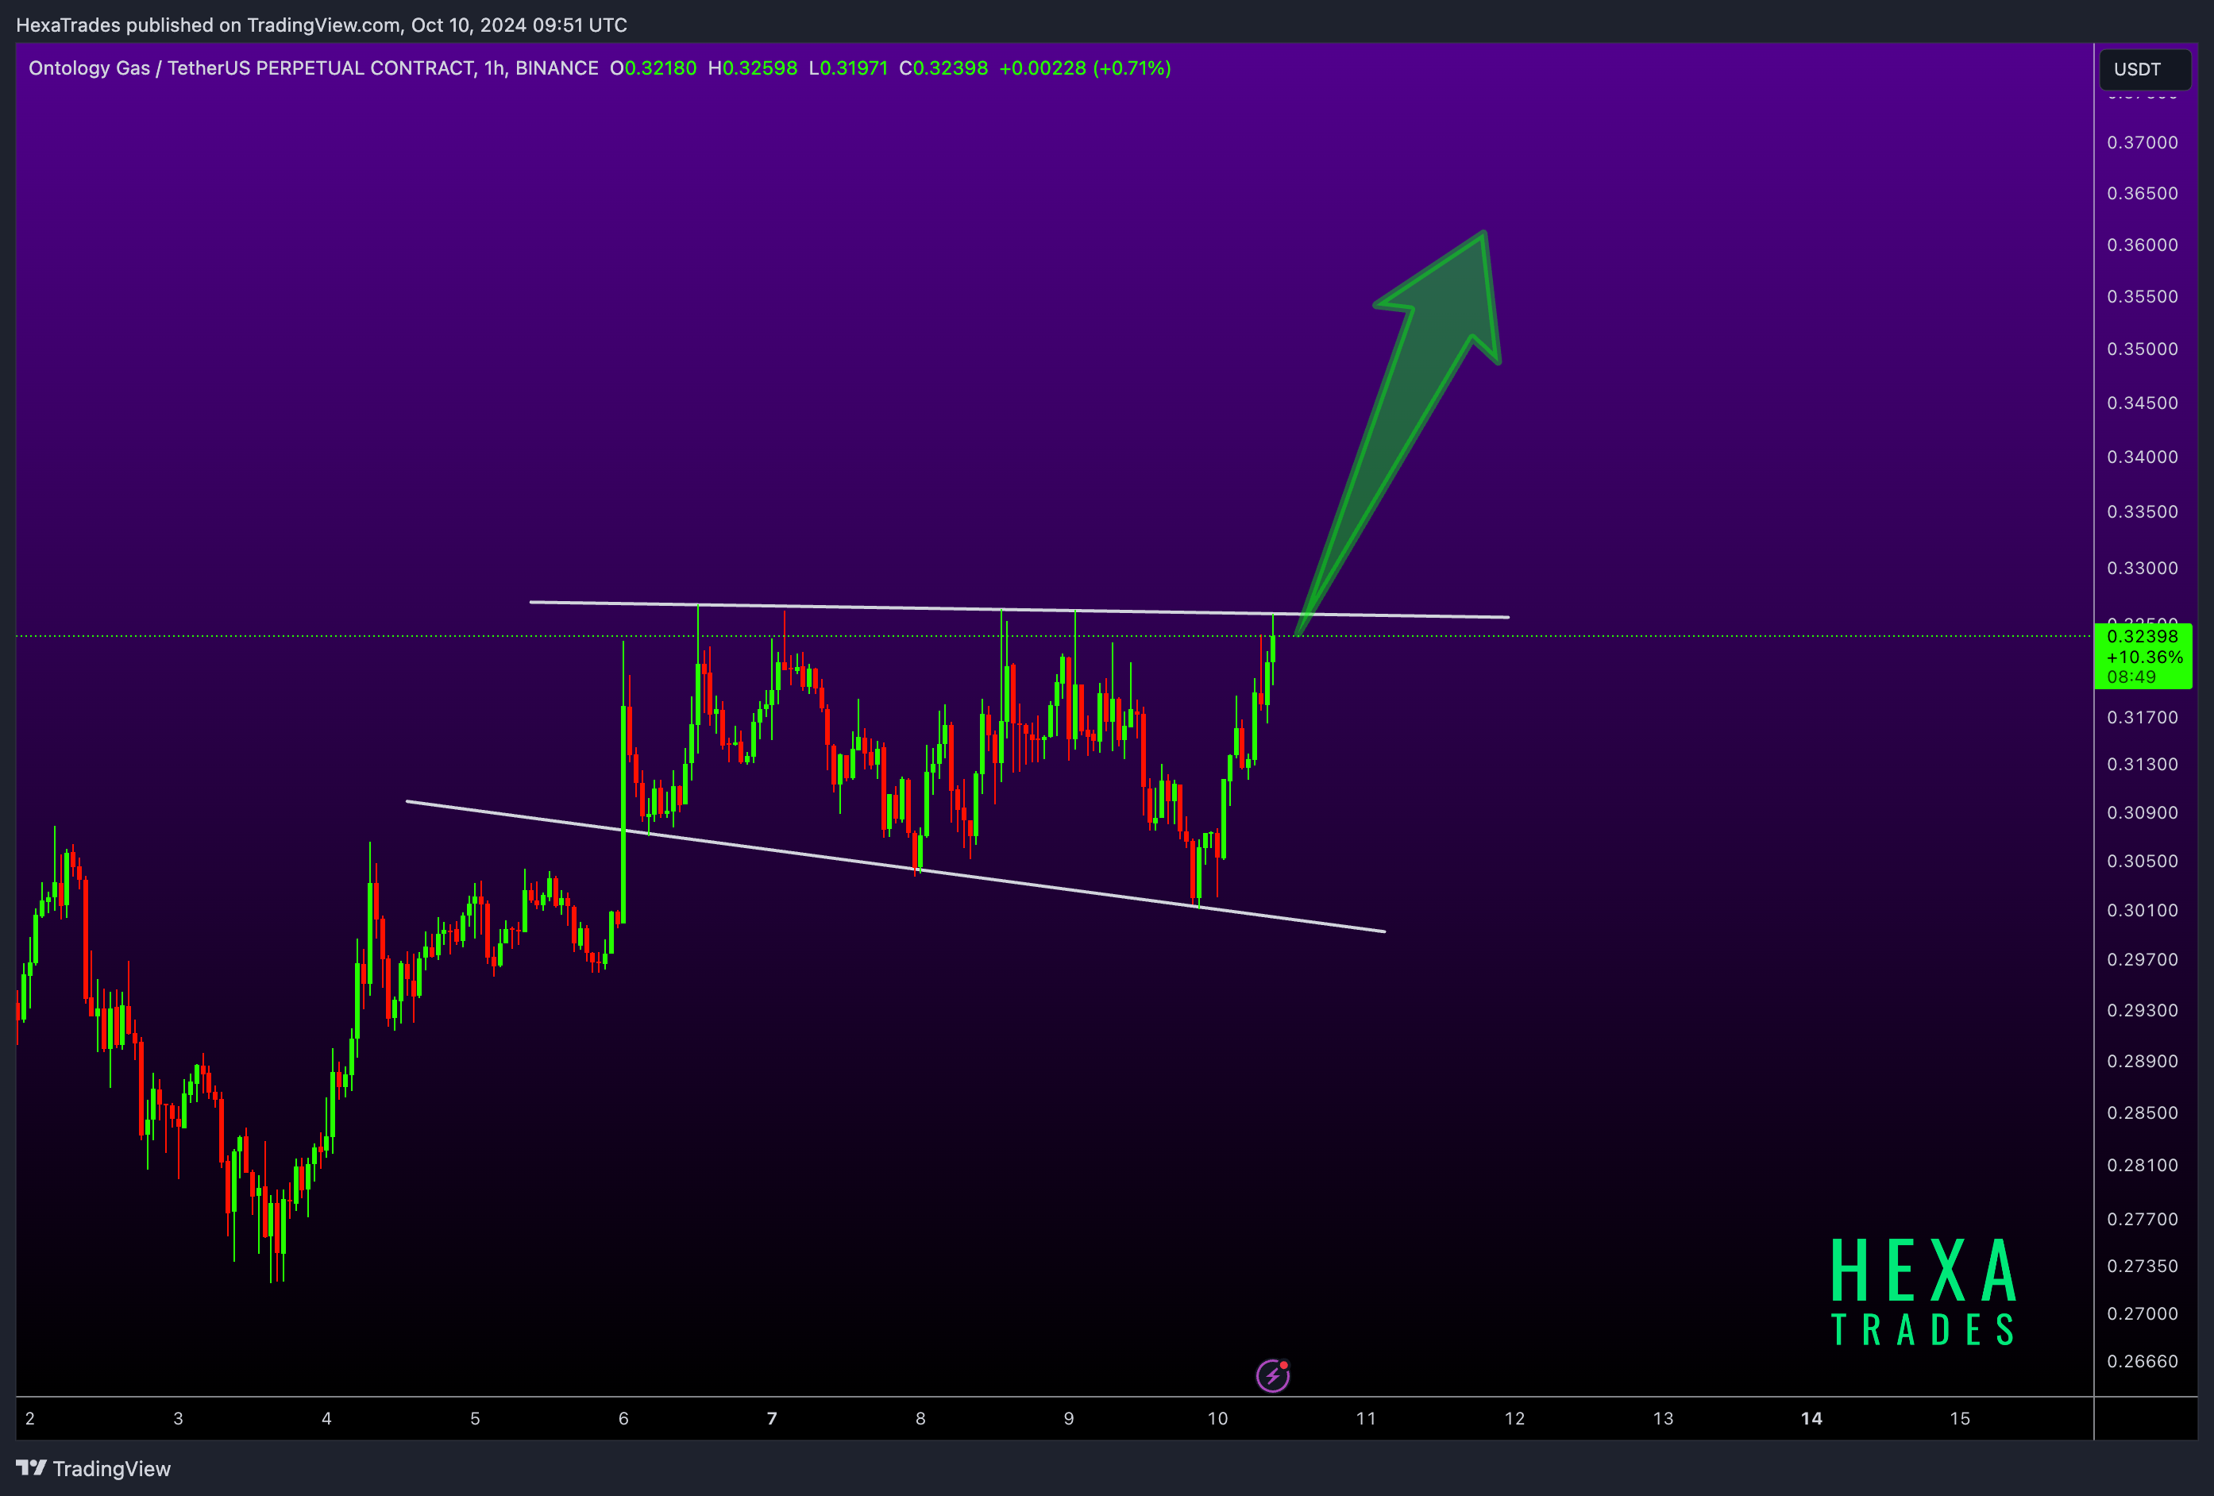The image size is (2214, 1496).
Task: Click the TradingView logo in the footer
Action: point(94,1468)
